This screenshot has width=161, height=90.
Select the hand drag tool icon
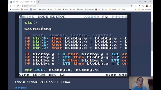click(x=116, y=17)
